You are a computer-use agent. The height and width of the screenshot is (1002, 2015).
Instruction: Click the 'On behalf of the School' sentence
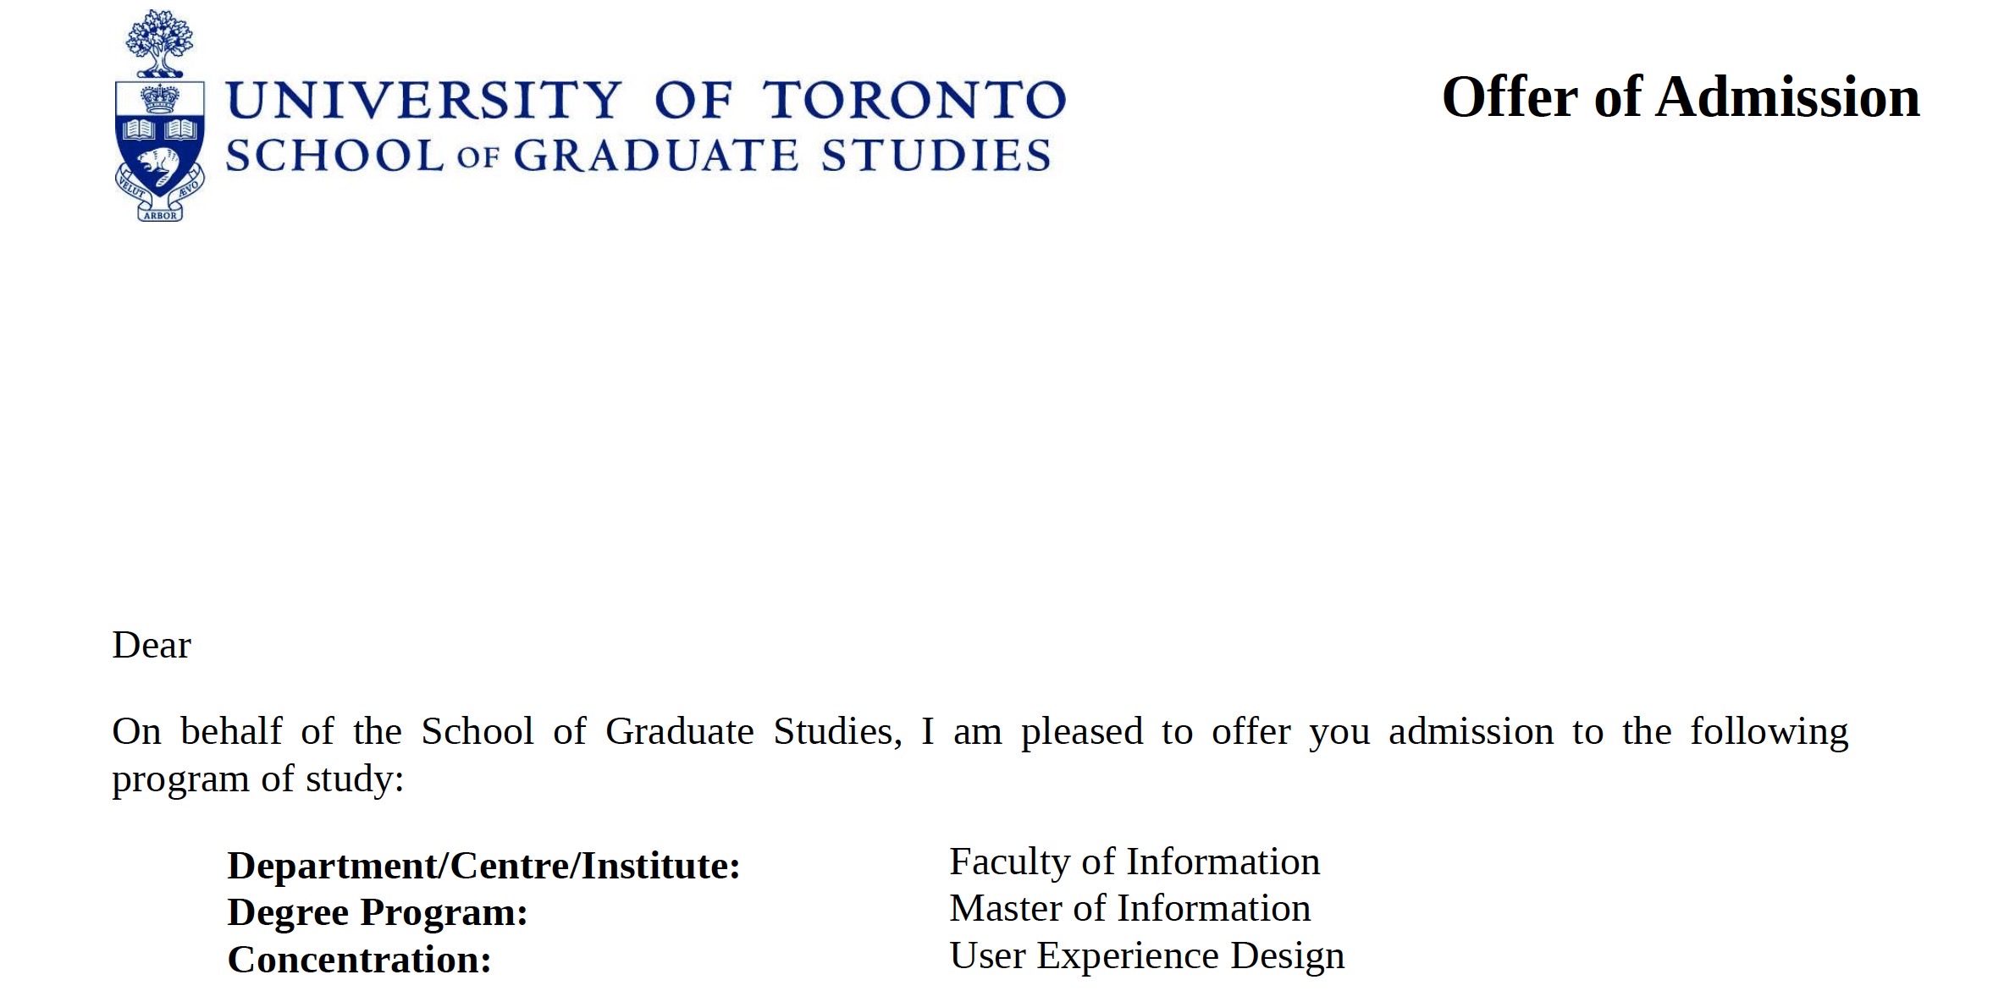980,731
